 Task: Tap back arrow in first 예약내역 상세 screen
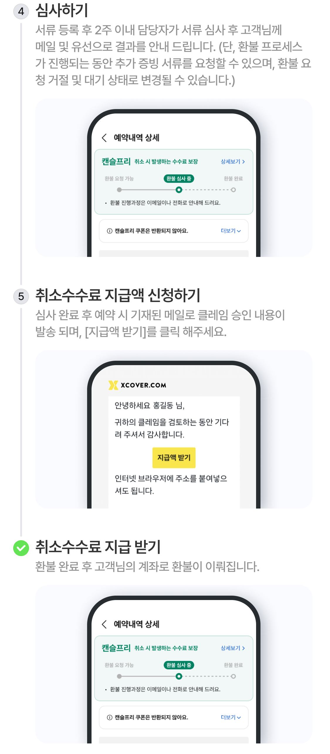[x=104, y=138]
